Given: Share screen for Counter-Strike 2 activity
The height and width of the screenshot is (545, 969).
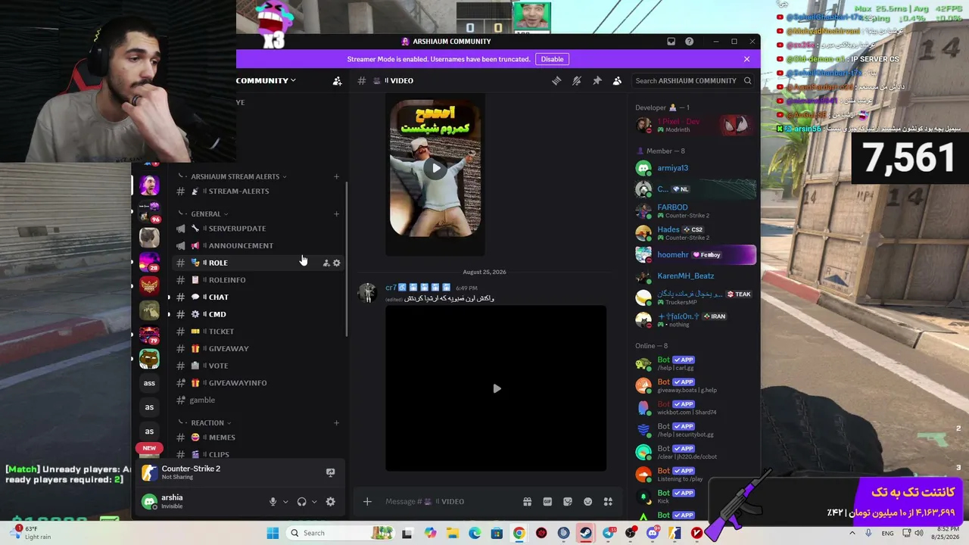Looking at the screenshot, I should tap(330, 472).
